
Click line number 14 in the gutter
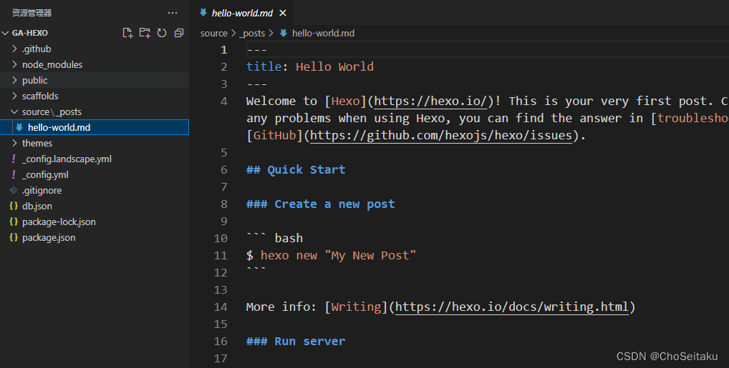click(221, 307)
